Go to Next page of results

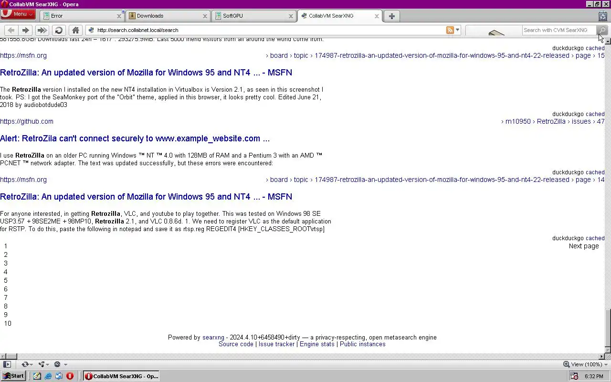pyautogui.click(x=583, y=246)
